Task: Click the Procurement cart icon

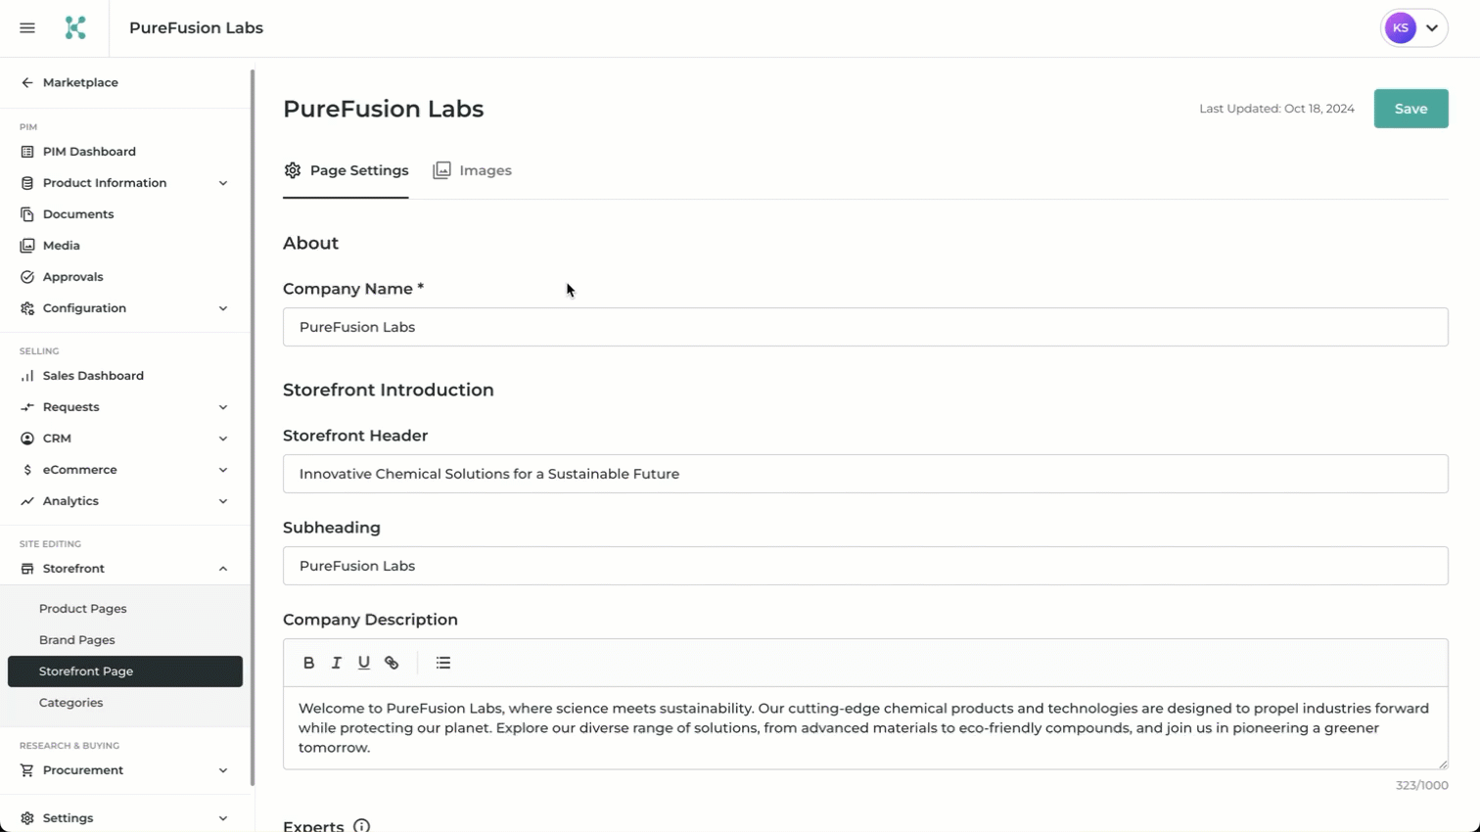Action: click(x=27, y=770)
